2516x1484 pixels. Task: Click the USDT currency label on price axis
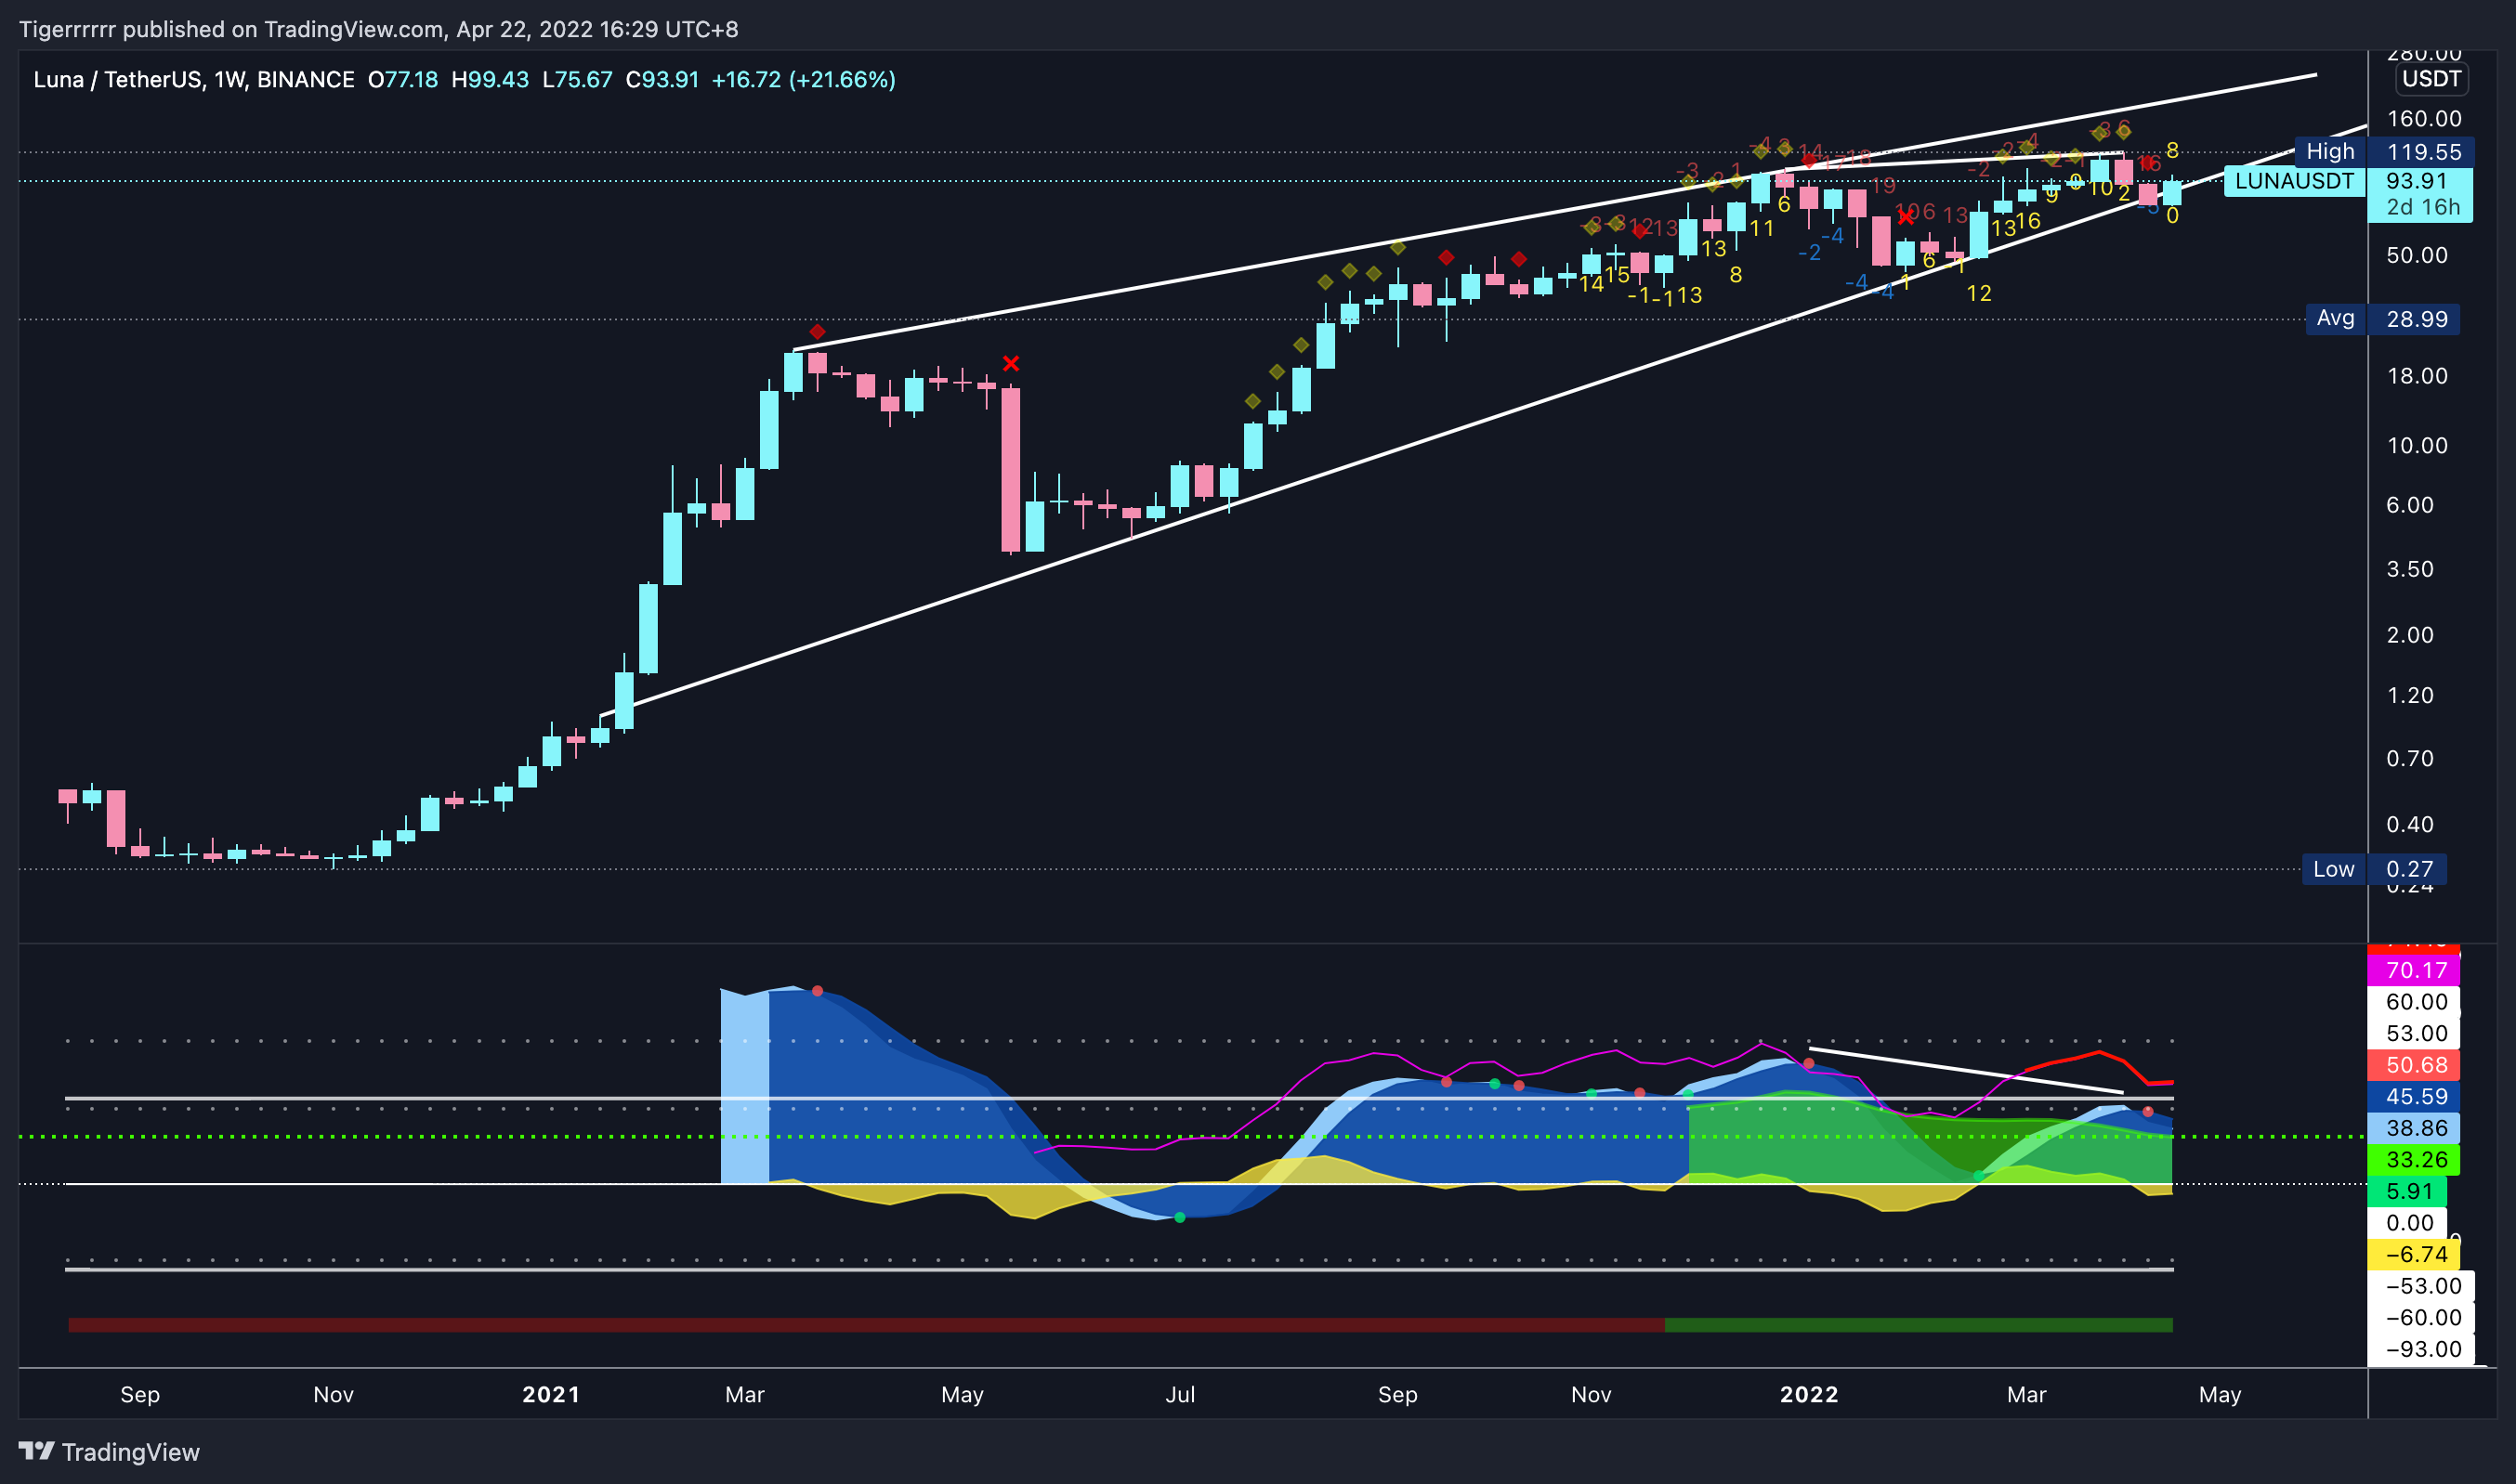pyautogui.click(x=2431, y=79)
